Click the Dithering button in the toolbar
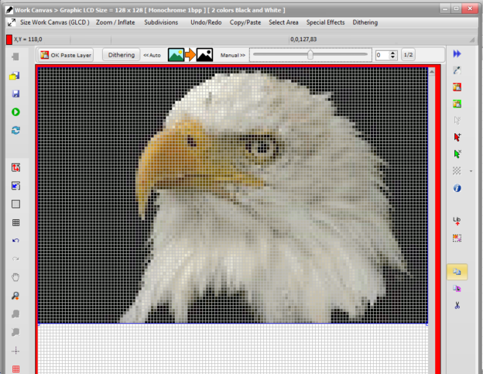This screenshot has height=374, width=483. click(121, 55)
